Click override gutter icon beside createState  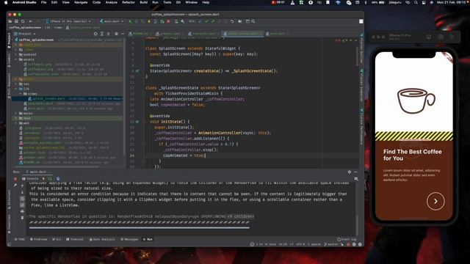pyautogui.click(x=137, y=71)
